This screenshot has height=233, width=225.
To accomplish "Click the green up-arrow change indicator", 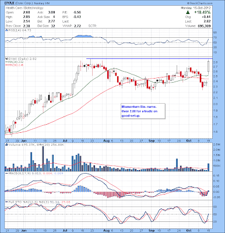I will click(x=188, y=12).
